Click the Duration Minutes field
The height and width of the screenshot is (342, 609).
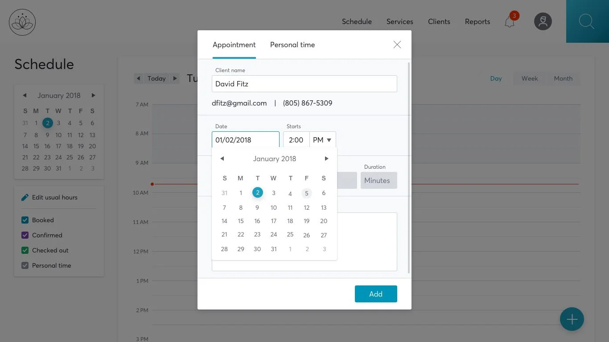coord(379,180)
